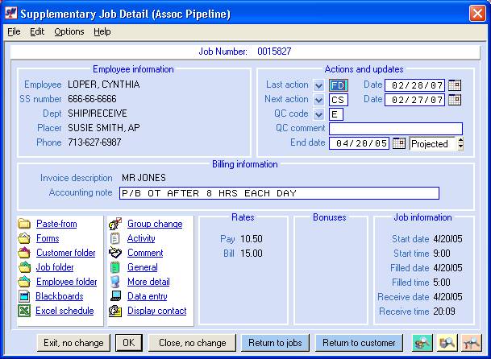
Task: Click the Next action date field 02/27/07
Action: pyautogui.click(x=414, y=100)
